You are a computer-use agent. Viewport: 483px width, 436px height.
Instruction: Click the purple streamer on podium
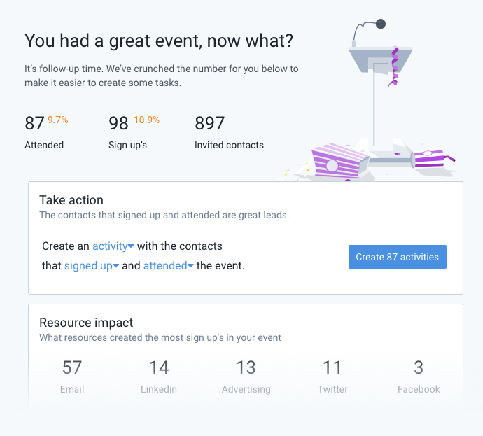[394, 66]
